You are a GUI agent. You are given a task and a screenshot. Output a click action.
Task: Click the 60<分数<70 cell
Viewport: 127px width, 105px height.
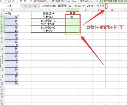tap(49, 21)
